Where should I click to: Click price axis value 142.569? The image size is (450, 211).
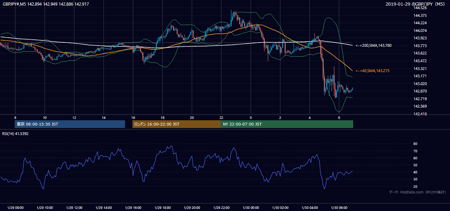point(420,106)
